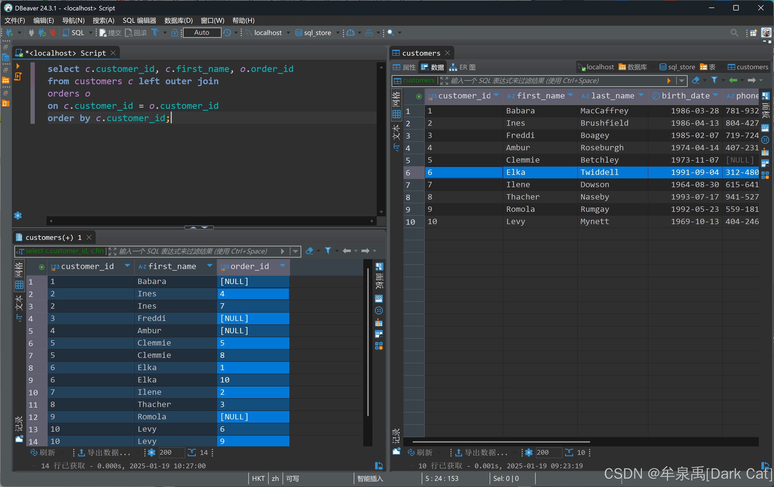Click the dashboard gauge icon in toolbar
Viewport: 774px width, 487px height.
click(x=350, y=33)
